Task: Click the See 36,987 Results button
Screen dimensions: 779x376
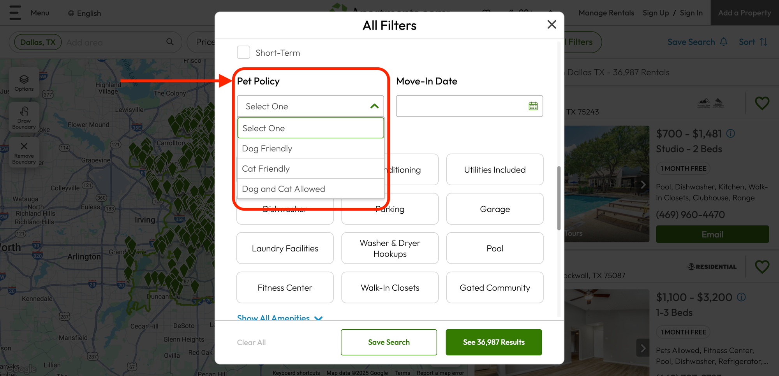Action: click(x=493, y=342)
